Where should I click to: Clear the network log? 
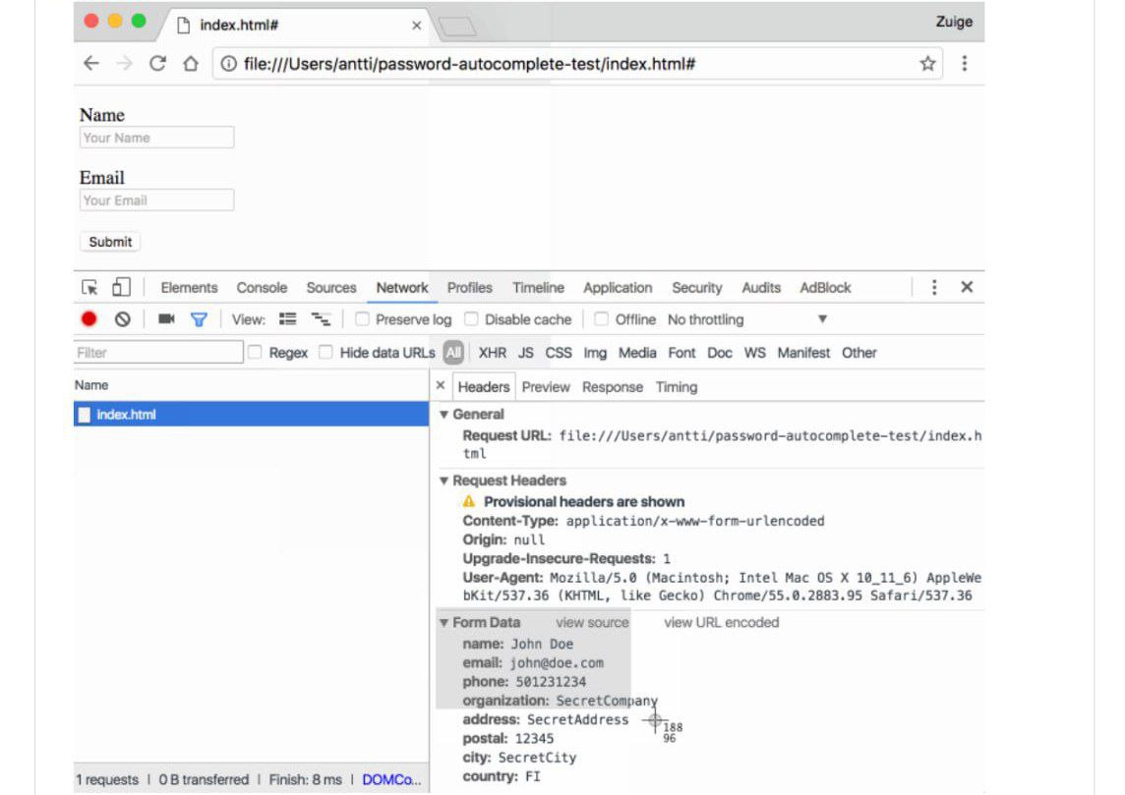click(x=122, y=319)
